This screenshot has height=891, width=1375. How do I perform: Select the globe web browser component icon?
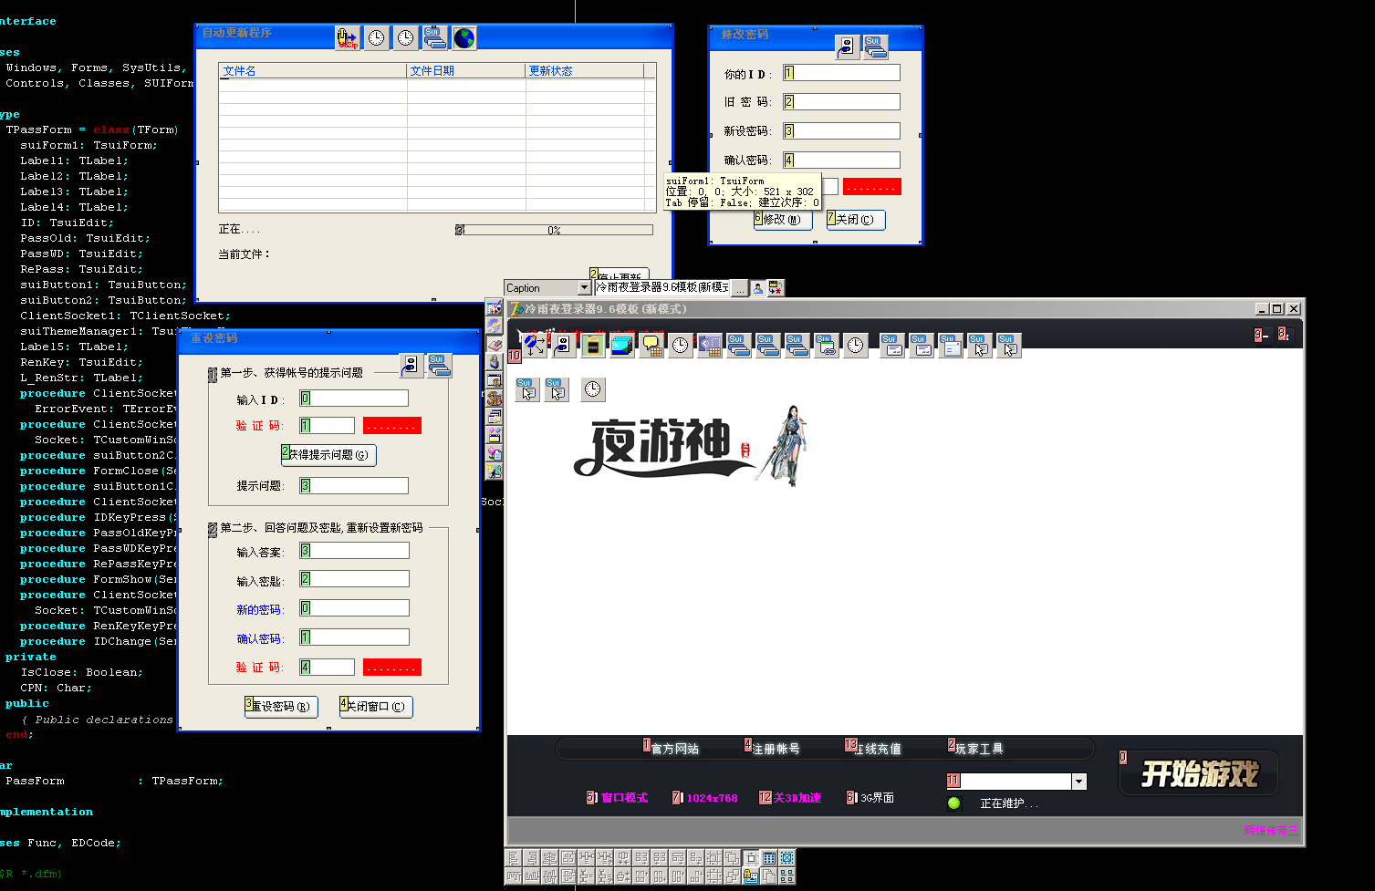[x=464, y=37]
